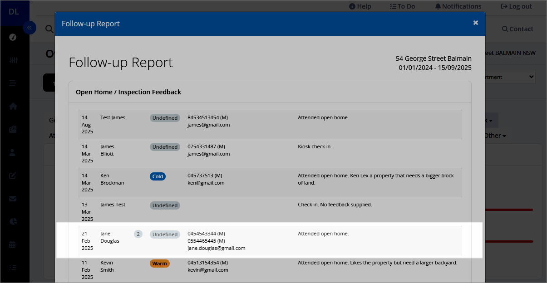Open Help in the top bar

coord(360,6)
